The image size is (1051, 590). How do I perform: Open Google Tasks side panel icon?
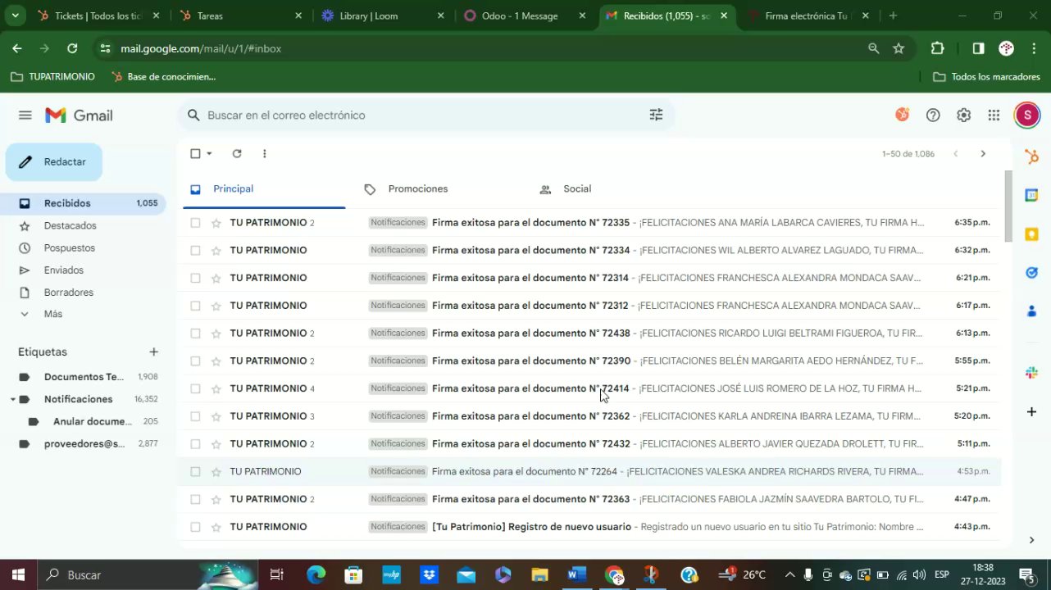coord(1031,272)
